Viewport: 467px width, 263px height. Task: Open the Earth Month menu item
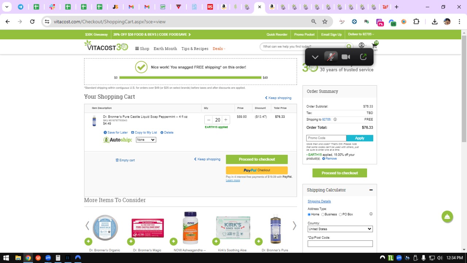pyautogui.click(x=165, y=48)
